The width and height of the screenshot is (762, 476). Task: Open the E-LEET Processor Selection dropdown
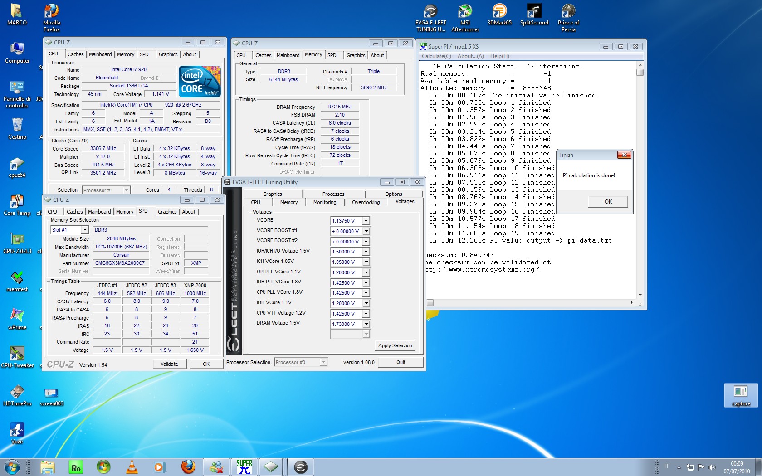tap(323, 362)
